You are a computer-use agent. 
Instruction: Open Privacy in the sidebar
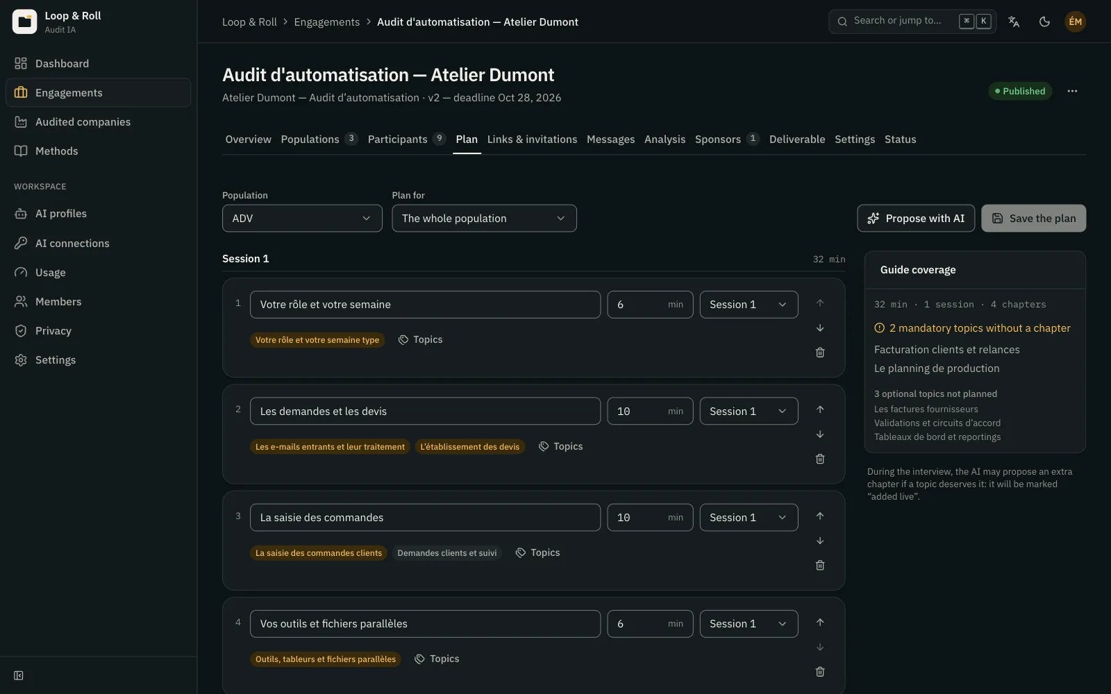pyautogui.click(x=98, y=330)
